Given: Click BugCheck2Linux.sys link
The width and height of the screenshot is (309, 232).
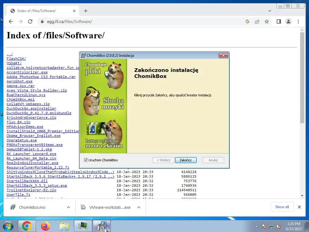Looking at the screenshot, I should click(26, 95).
